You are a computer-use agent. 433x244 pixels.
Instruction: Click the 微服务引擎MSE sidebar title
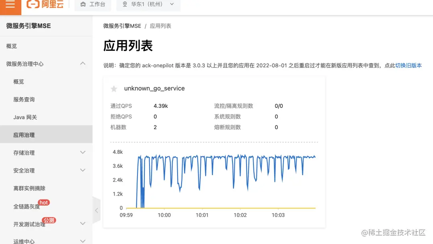click(x=28, y=26)
